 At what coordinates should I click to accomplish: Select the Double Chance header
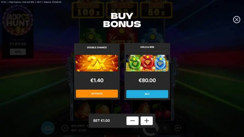(x=97, y=47)
